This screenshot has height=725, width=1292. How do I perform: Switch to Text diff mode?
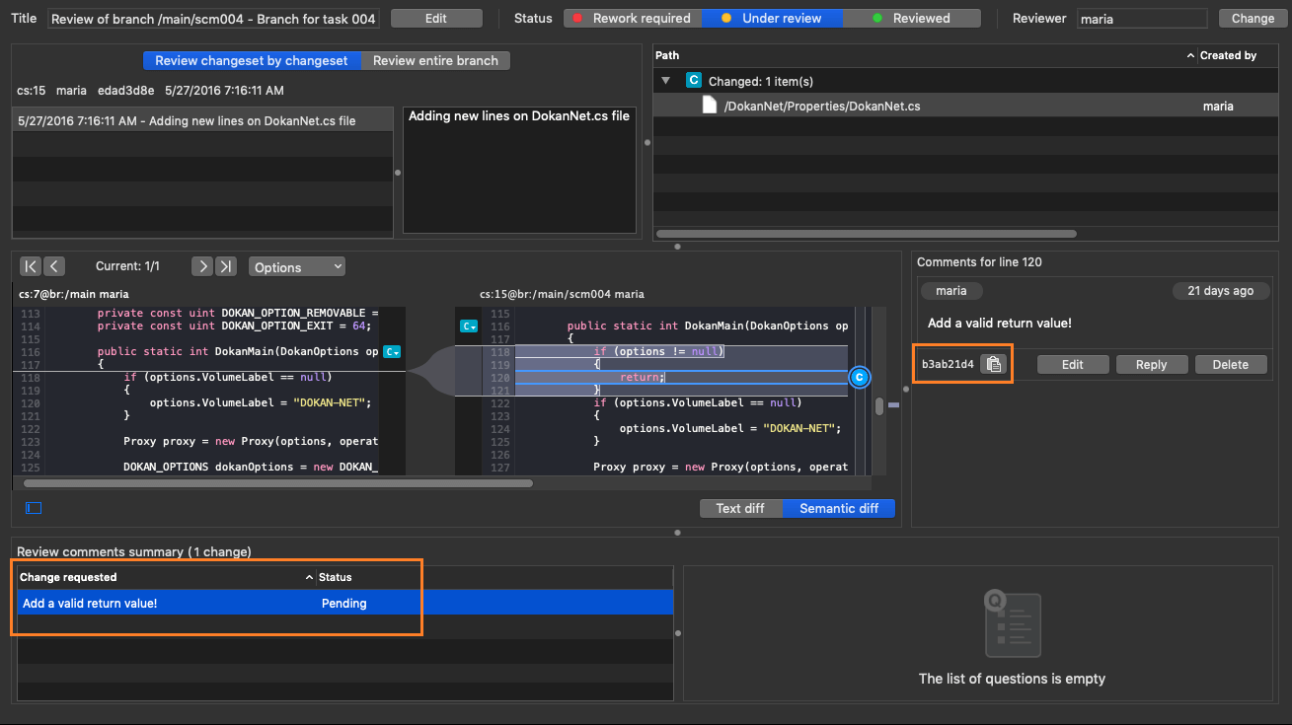741,508
